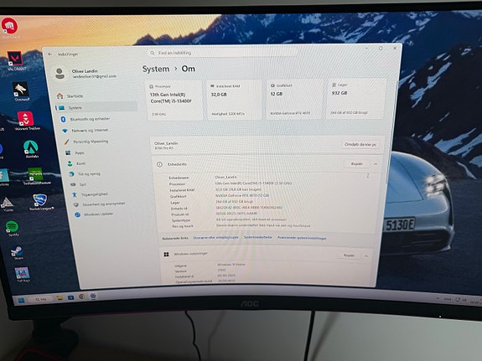Viewport: 482px width, 361px height.
Task: Open the Avancerede systemindstillinger link
Action: coord(302,238)
